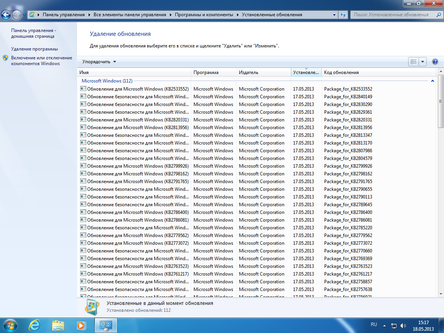Click icon of update KB2779562 row
Screen dimensions: 444x333
click(83, 235)
